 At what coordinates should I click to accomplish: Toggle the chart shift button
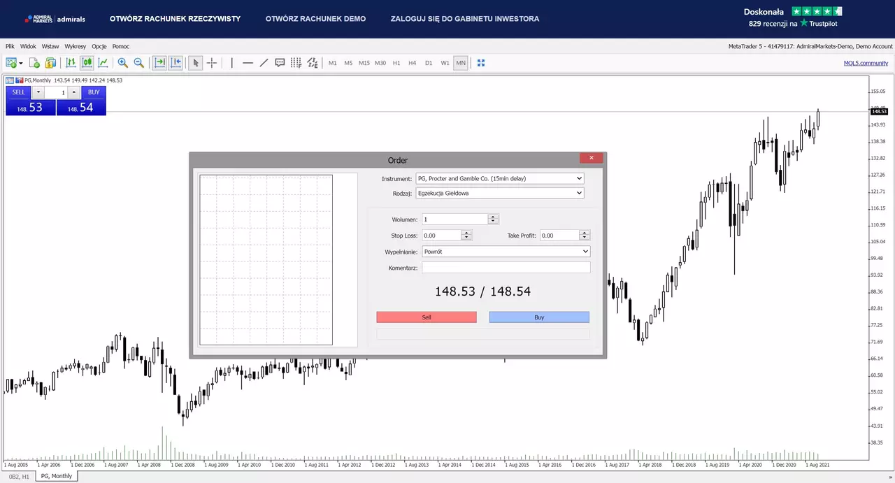(175, 63)
